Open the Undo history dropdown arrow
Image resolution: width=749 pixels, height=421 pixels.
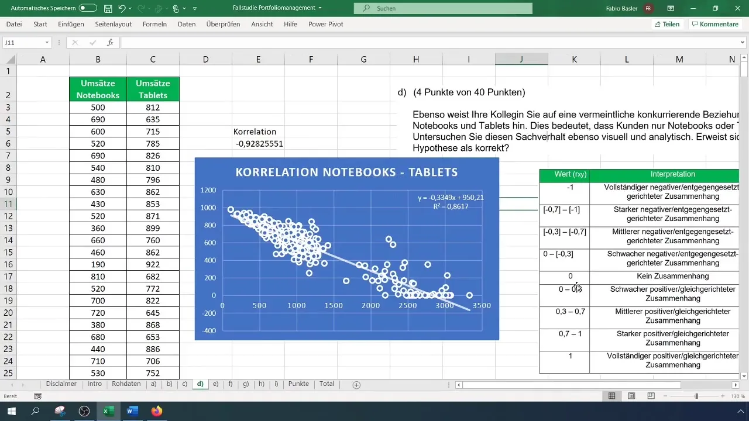130,9
